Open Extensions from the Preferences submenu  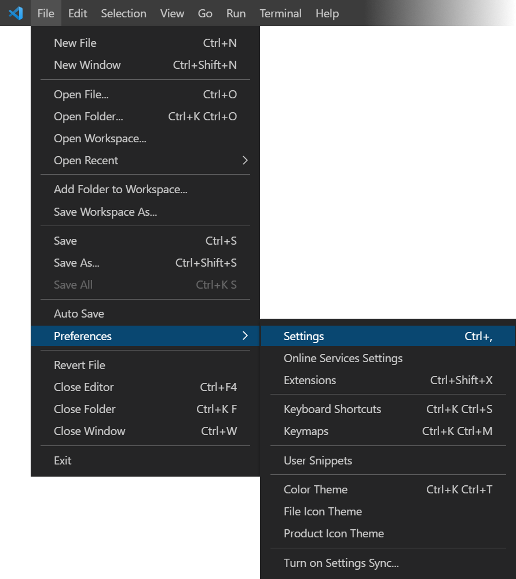310,381
